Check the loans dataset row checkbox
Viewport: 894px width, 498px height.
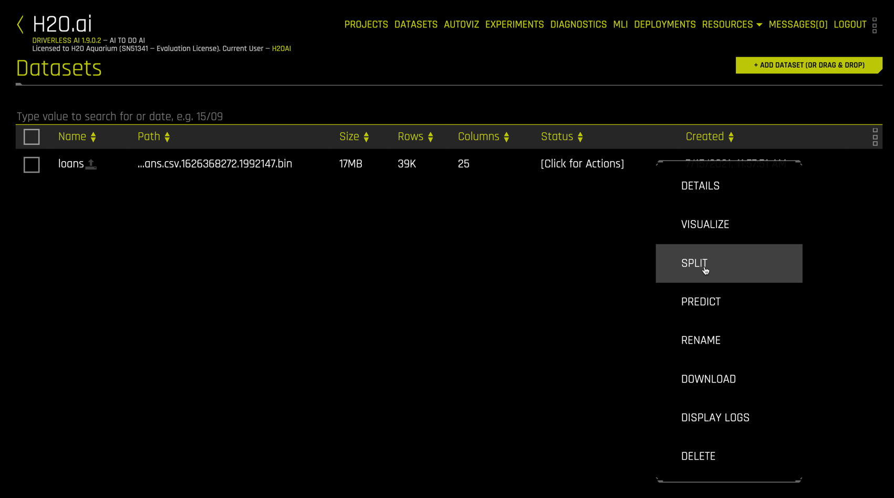[x=32, y=165]
